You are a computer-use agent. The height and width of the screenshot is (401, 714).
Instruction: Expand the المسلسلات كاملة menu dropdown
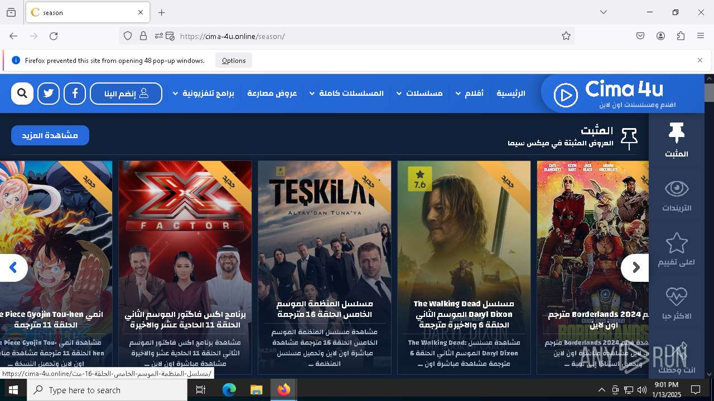pos(346,94)
